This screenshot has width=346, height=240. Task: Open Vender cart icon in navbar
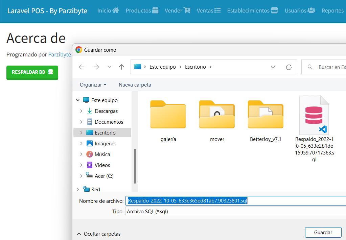point(187,10)
